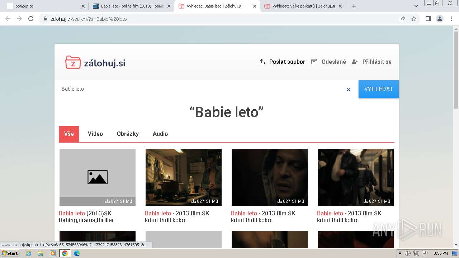Select the Video filter tab
This screenshot has width=459, height=258.
(95, 134)
